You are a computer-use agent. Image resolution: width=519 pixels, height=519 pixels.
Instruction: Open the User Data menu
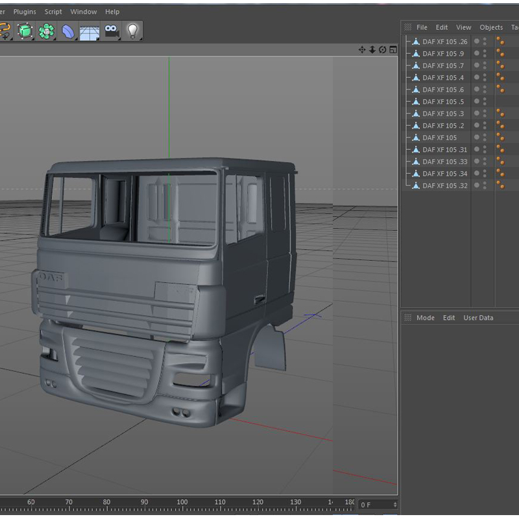tap(478, 318)
